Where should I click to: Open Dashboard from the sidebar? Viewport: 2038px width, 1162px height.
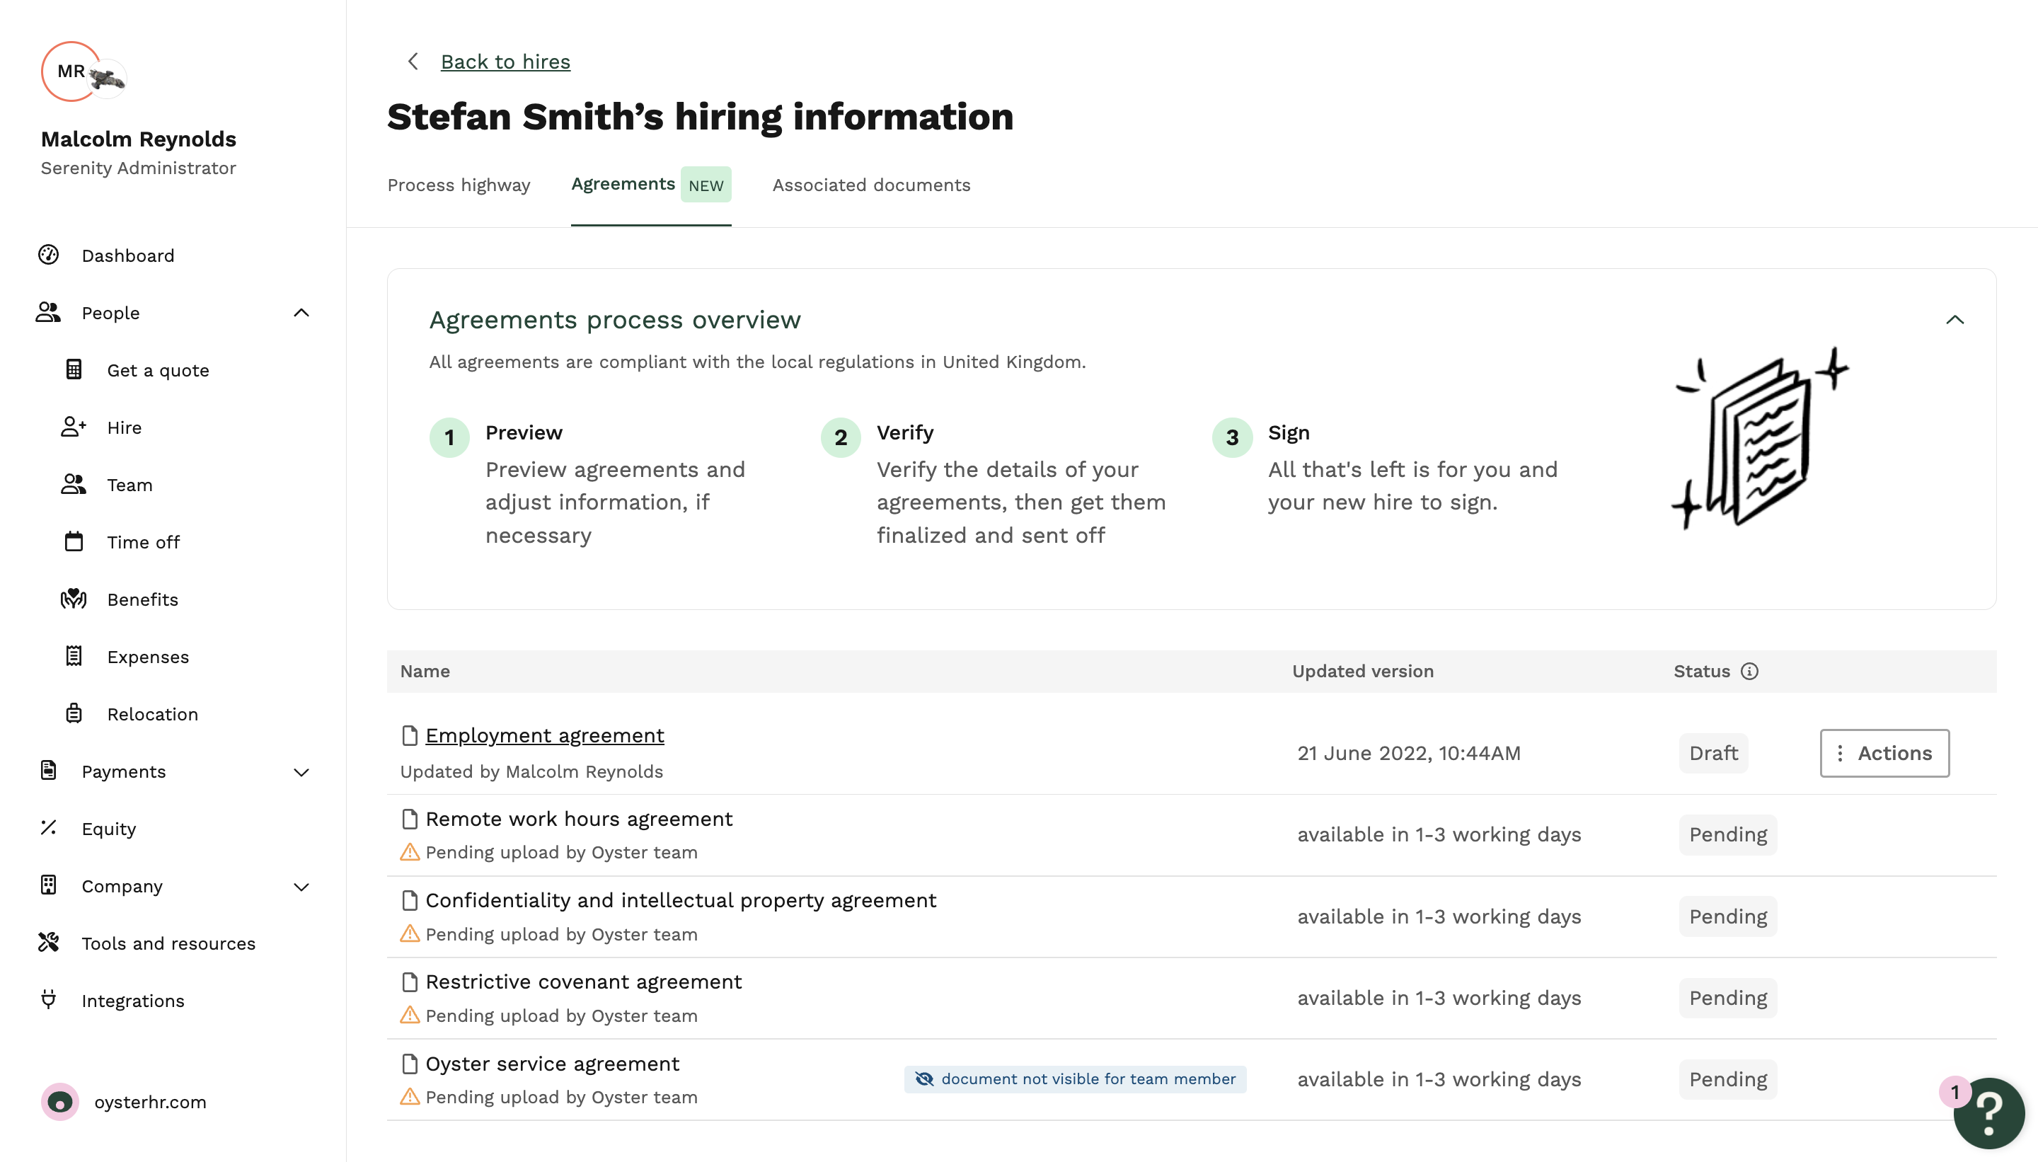(x=127, y=255)
